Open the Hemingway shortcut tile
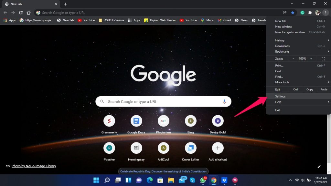This screenshot has height=186, width=331. (x=136, y=152)
